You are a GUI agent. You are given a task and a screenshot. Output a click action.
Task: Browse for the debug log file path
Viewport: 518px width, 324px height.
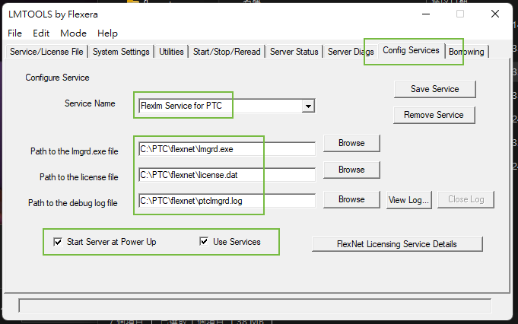click(351, 199)
